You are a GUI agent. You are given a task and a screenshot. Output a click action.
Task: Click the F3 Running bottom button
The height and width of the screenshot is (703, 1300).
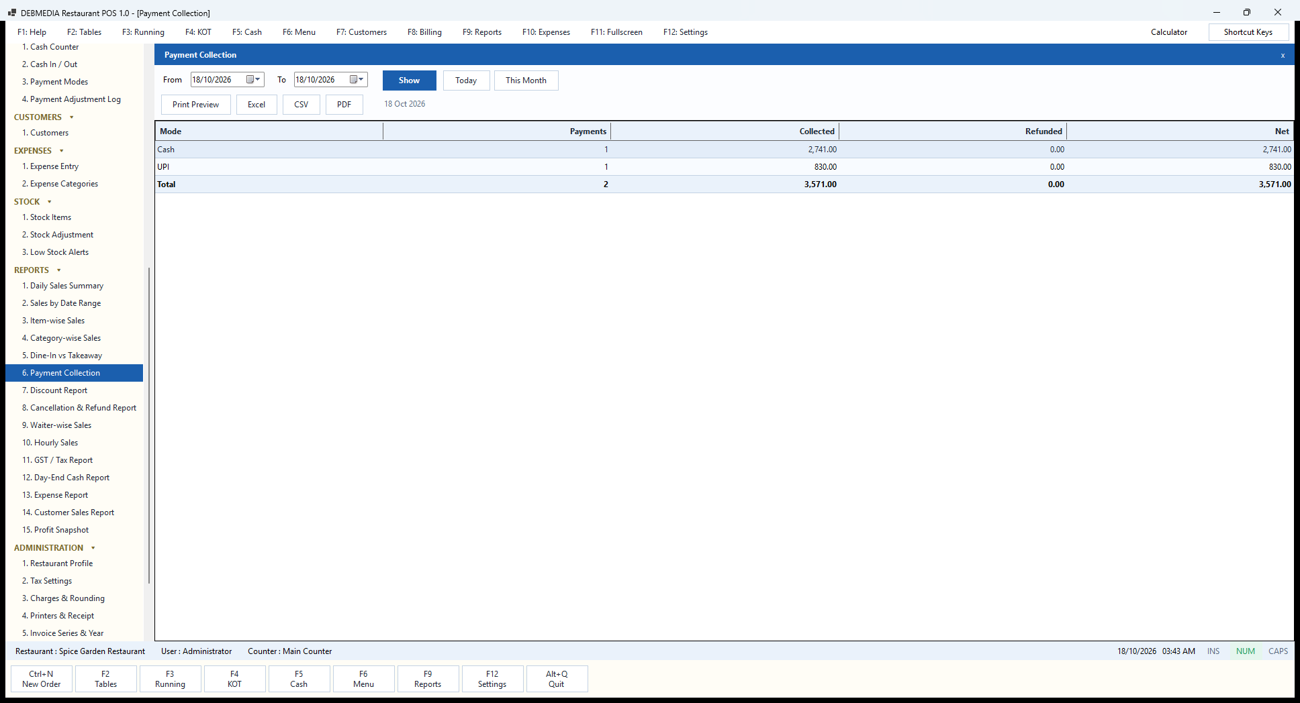(170, 679)
